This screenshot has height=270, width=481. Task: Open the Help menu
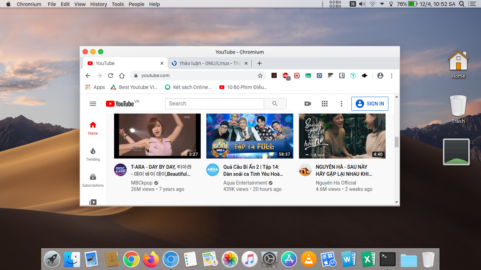[x=155, y=4]
